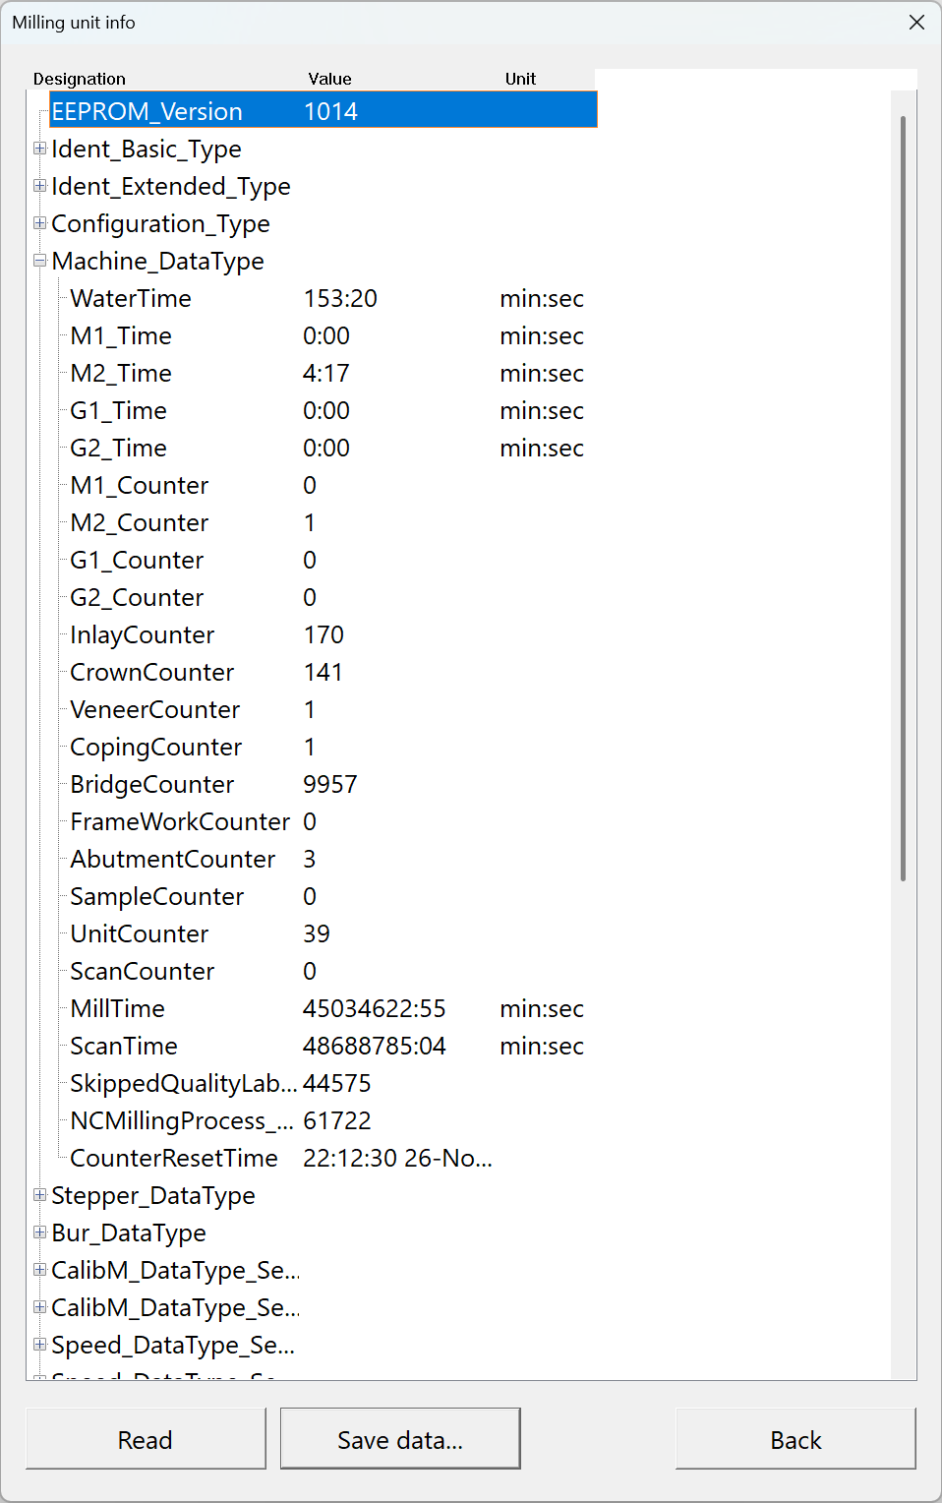Screen dimensions: 942x1503
Task: Collapse the Machine_DataType node
Action: coord(39,261)
